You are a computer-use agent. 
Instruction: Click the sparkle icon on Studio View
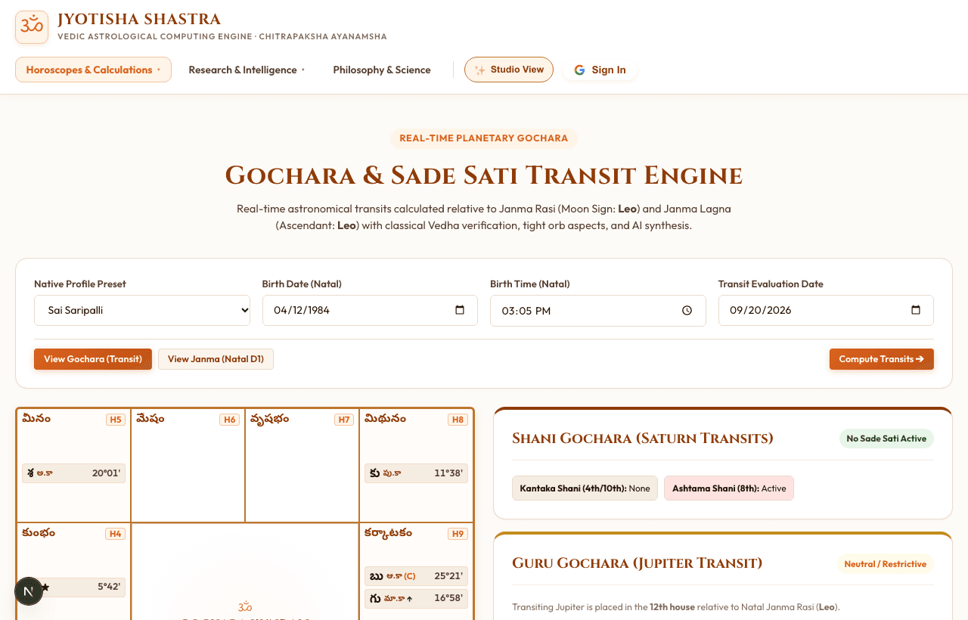tap(480, 70)
